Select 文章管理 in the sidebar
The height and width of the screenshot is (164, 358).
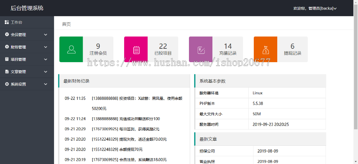(x=27, y=72)
